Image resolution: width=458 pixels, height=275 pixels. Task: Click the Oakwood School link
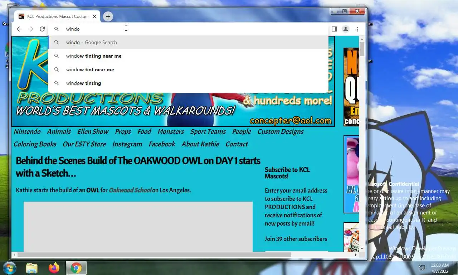click(x=130, y=190)
